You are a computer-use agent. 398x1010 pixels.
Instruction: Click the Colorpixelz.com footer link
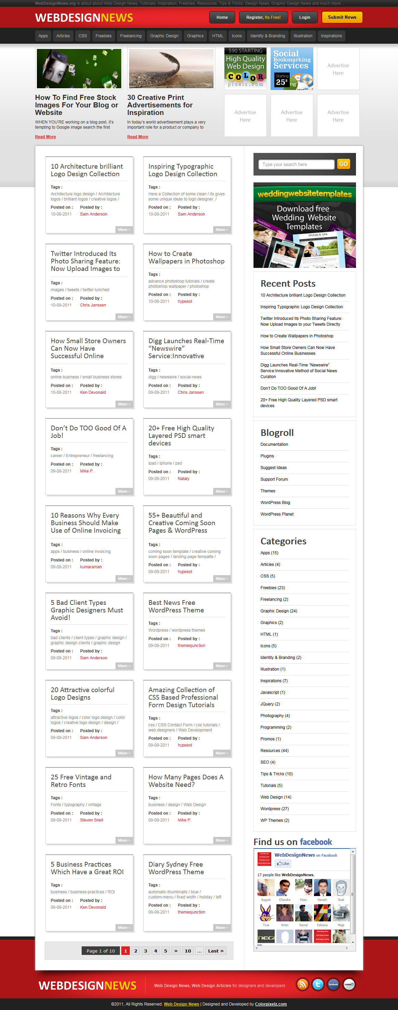[271, 1004]
